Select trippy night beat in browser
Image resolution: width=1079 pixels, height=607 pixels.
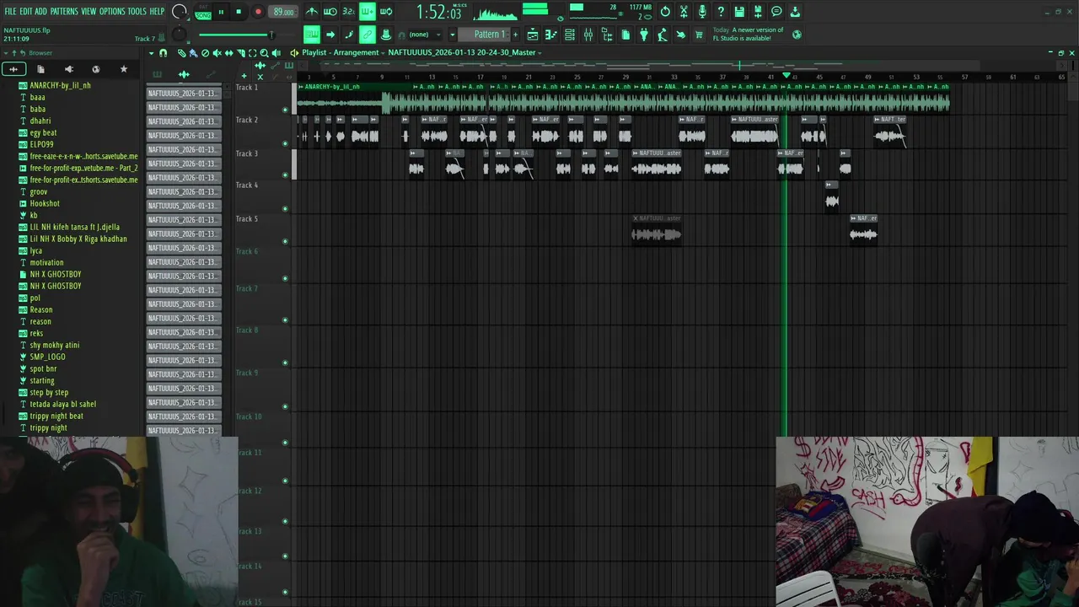pyautogui.click(x=56, y=416)
